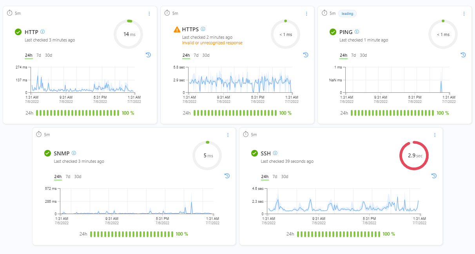Click the 5m timer icon on SSH card

(246, 134)
